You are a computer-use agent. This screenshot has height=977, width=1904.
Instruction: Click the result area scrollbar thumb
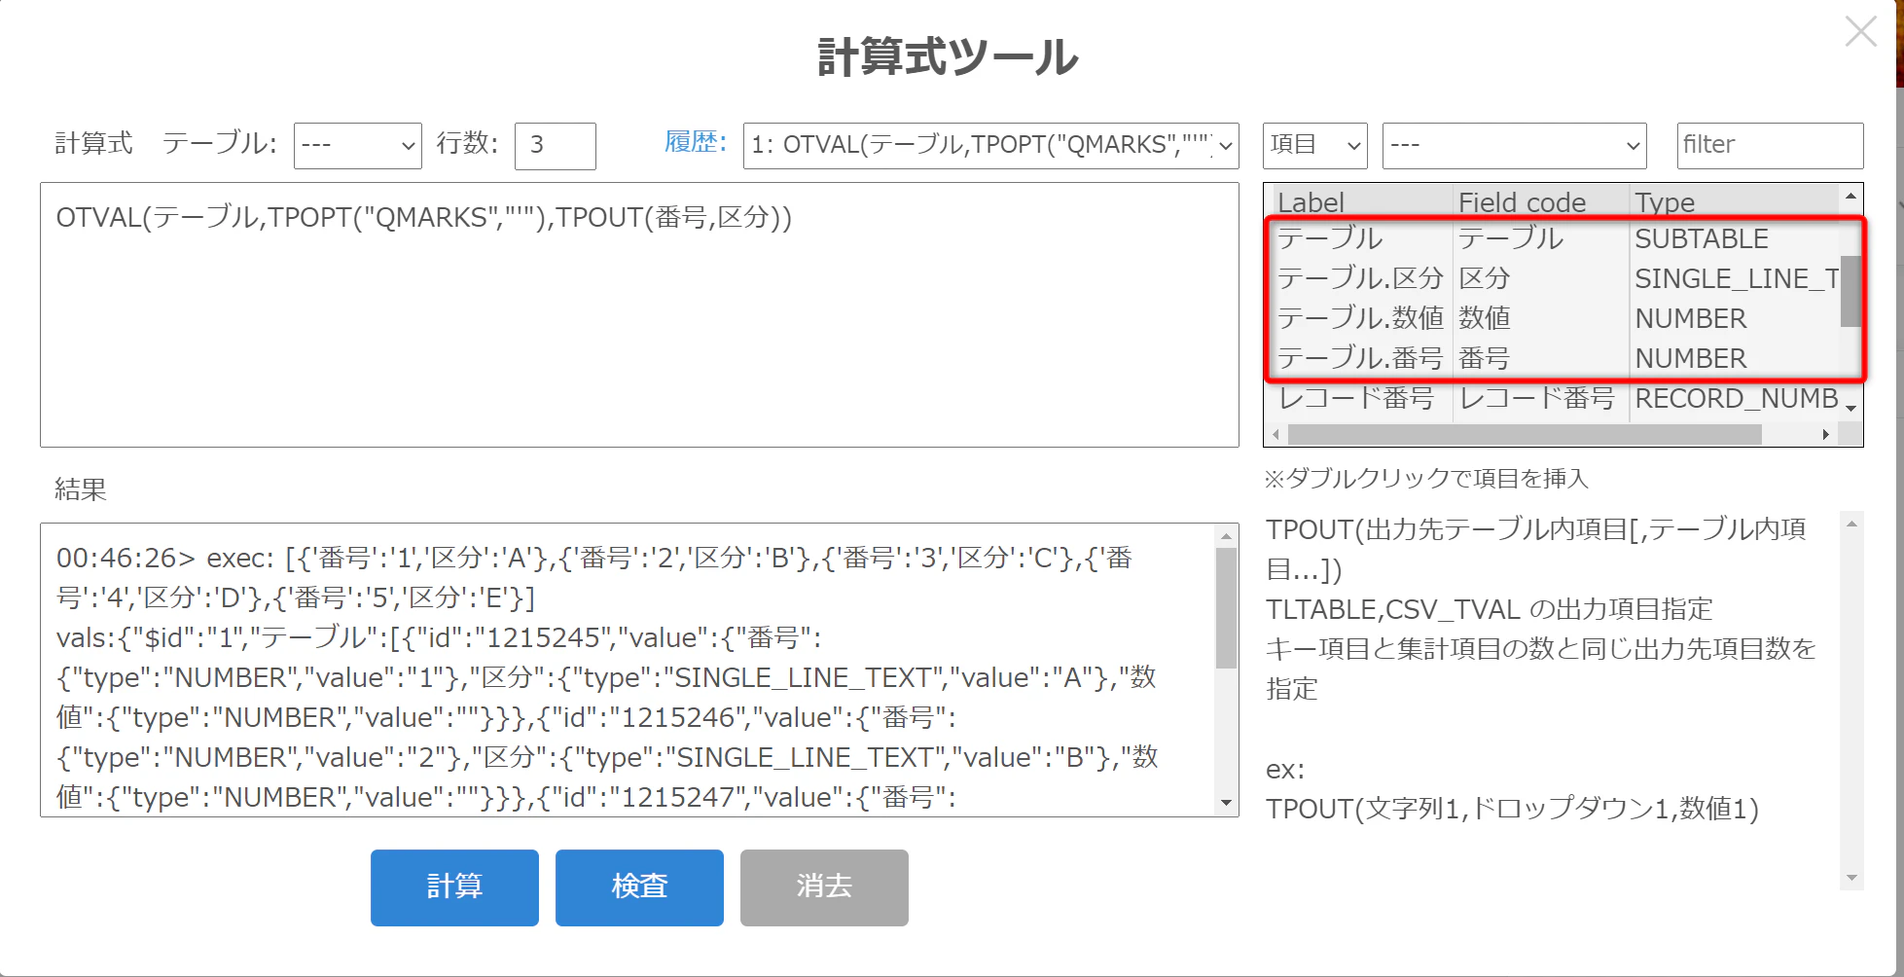point(1226,608)
